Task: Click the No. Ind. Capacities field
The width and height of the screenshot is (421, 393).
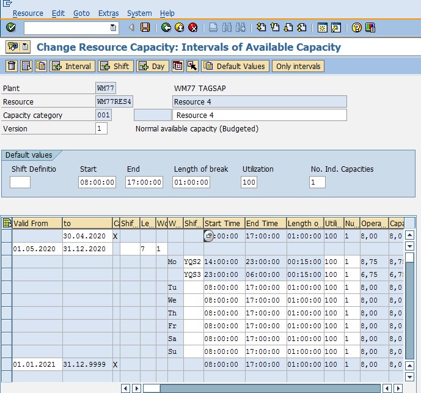Action: pyautogui.click(x=317, y=182)
